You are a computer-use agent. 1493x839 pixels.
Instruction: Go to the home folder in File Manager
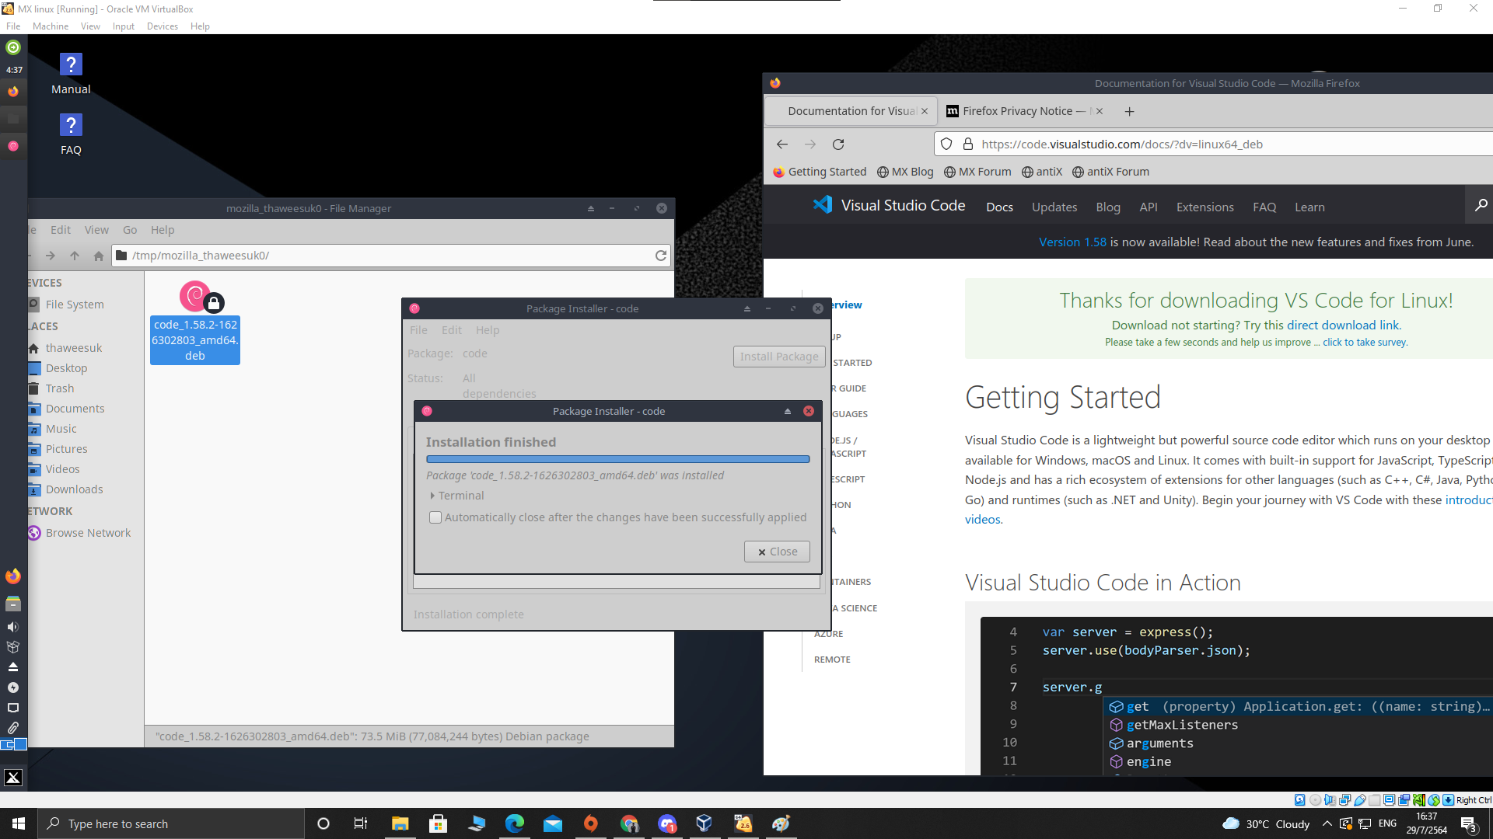[x=98, y=256]
